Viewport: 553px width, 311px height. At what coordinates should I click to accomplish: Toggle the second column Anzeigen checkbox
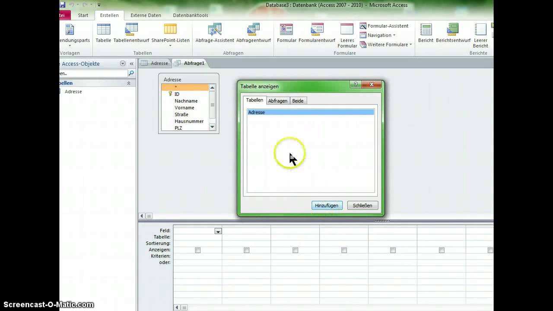click(x=247, y=250)
